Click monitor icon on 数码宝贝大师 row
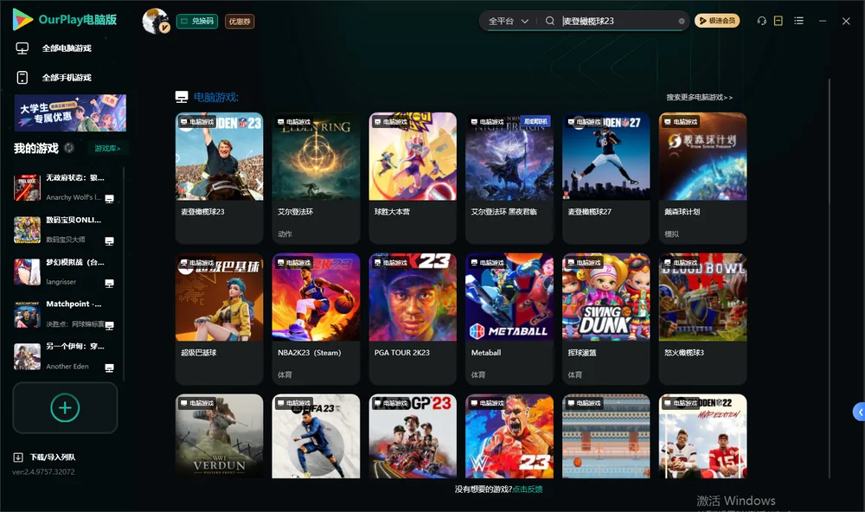 click(109, 241)
